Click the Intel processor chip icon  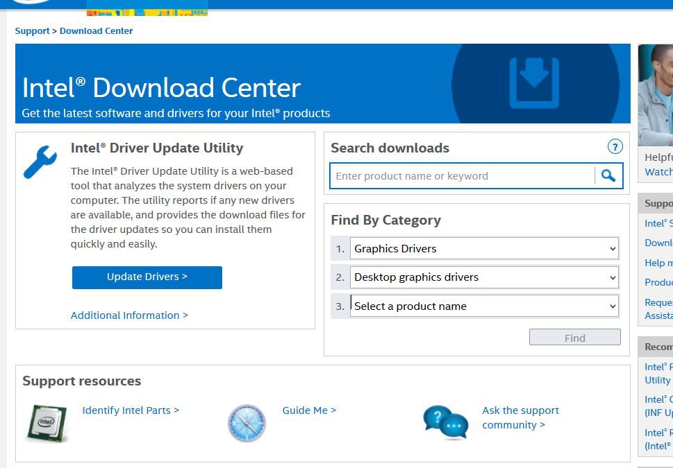[x=47, y=422]
